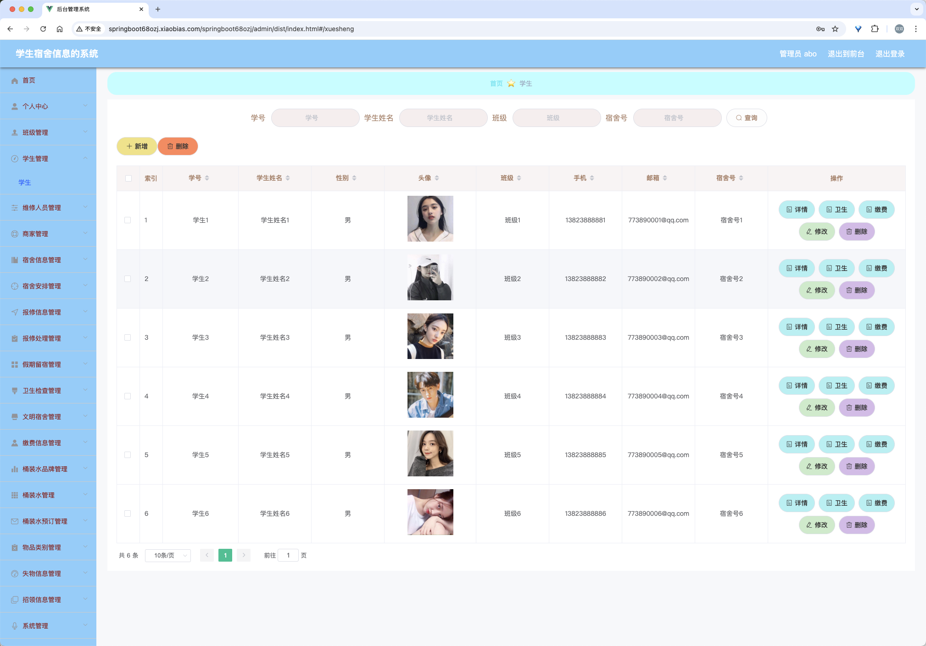Sort by 宿舍号 column sort arrows

(x=741, y=178)
